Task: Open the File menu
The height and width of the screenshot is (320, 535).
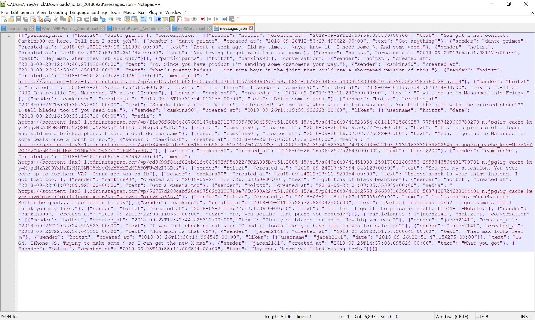Action: tap(4, 12)
